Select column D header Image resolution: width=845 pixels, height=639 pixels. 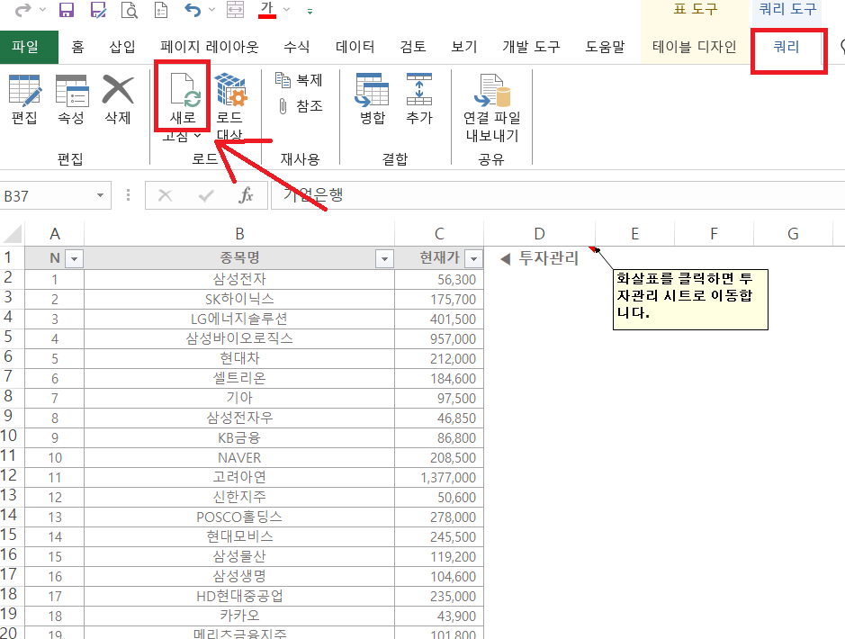[539, 234]
